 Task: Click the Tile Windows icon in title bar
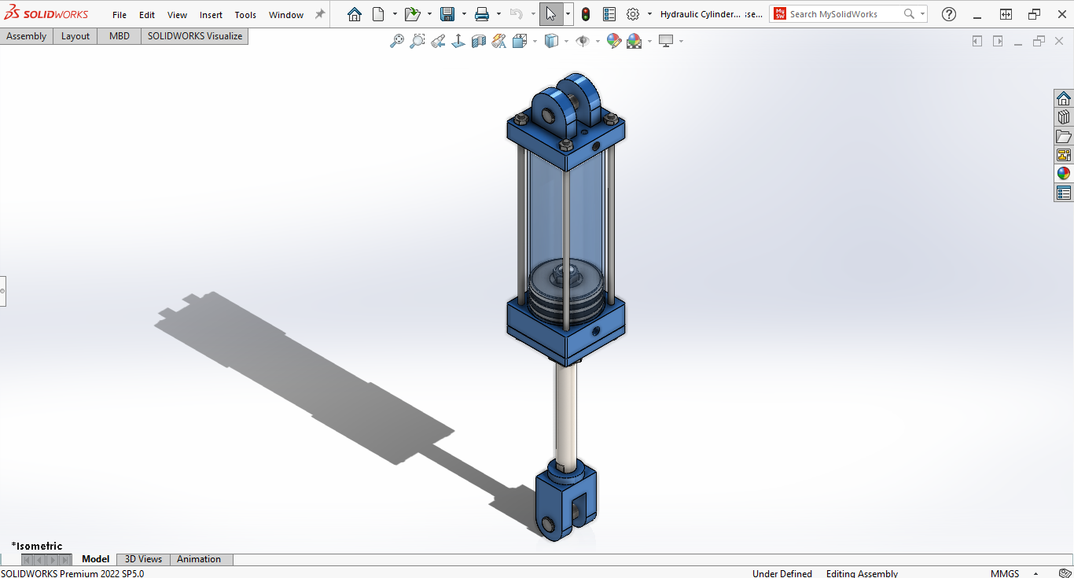(x=1006, y=14)
